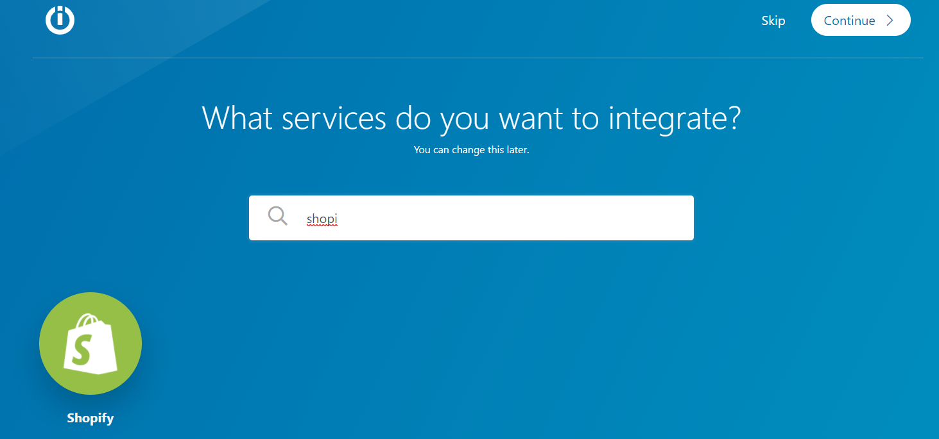The image size is (939, 439).
Task: Place cursor after the typed text "shopi"
Action: (339, 219)
